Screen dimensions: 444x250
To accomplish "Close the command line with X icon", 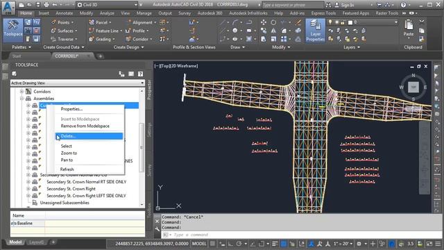I will (157, 221).
